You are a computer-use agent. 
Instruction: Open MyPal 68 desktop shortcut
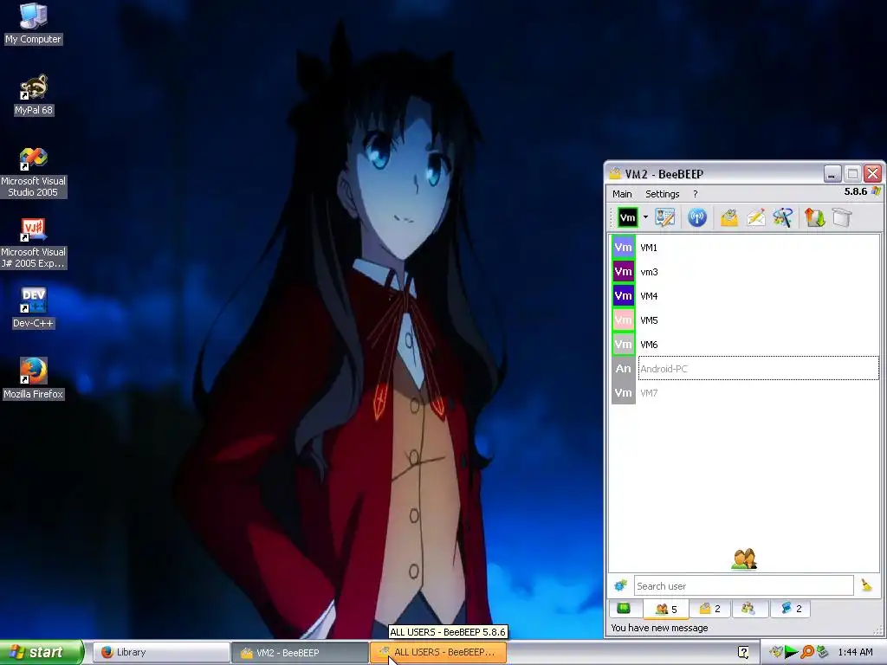34,94
